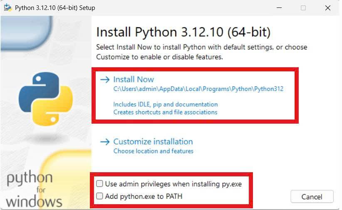Click 'Choose location and features' text
The width and height of the screenshot is (342, 210).
154,151
